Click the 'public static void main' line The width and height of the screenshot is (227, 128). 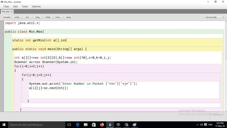(x=50, y=49)
